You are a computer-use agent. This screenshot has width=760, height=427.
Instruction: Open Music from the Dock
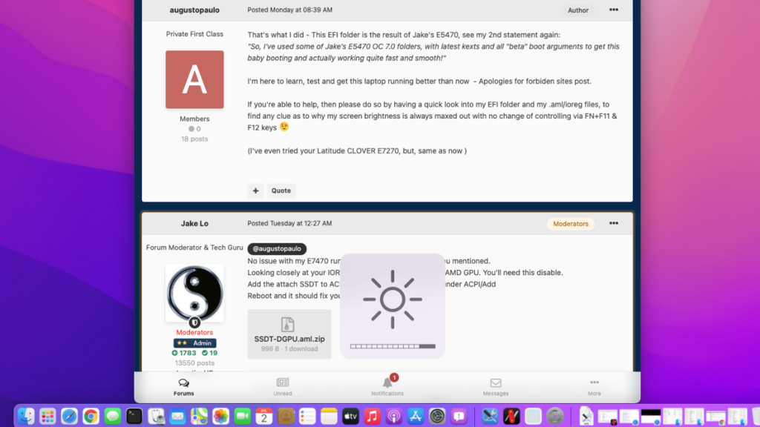[373, 417]
